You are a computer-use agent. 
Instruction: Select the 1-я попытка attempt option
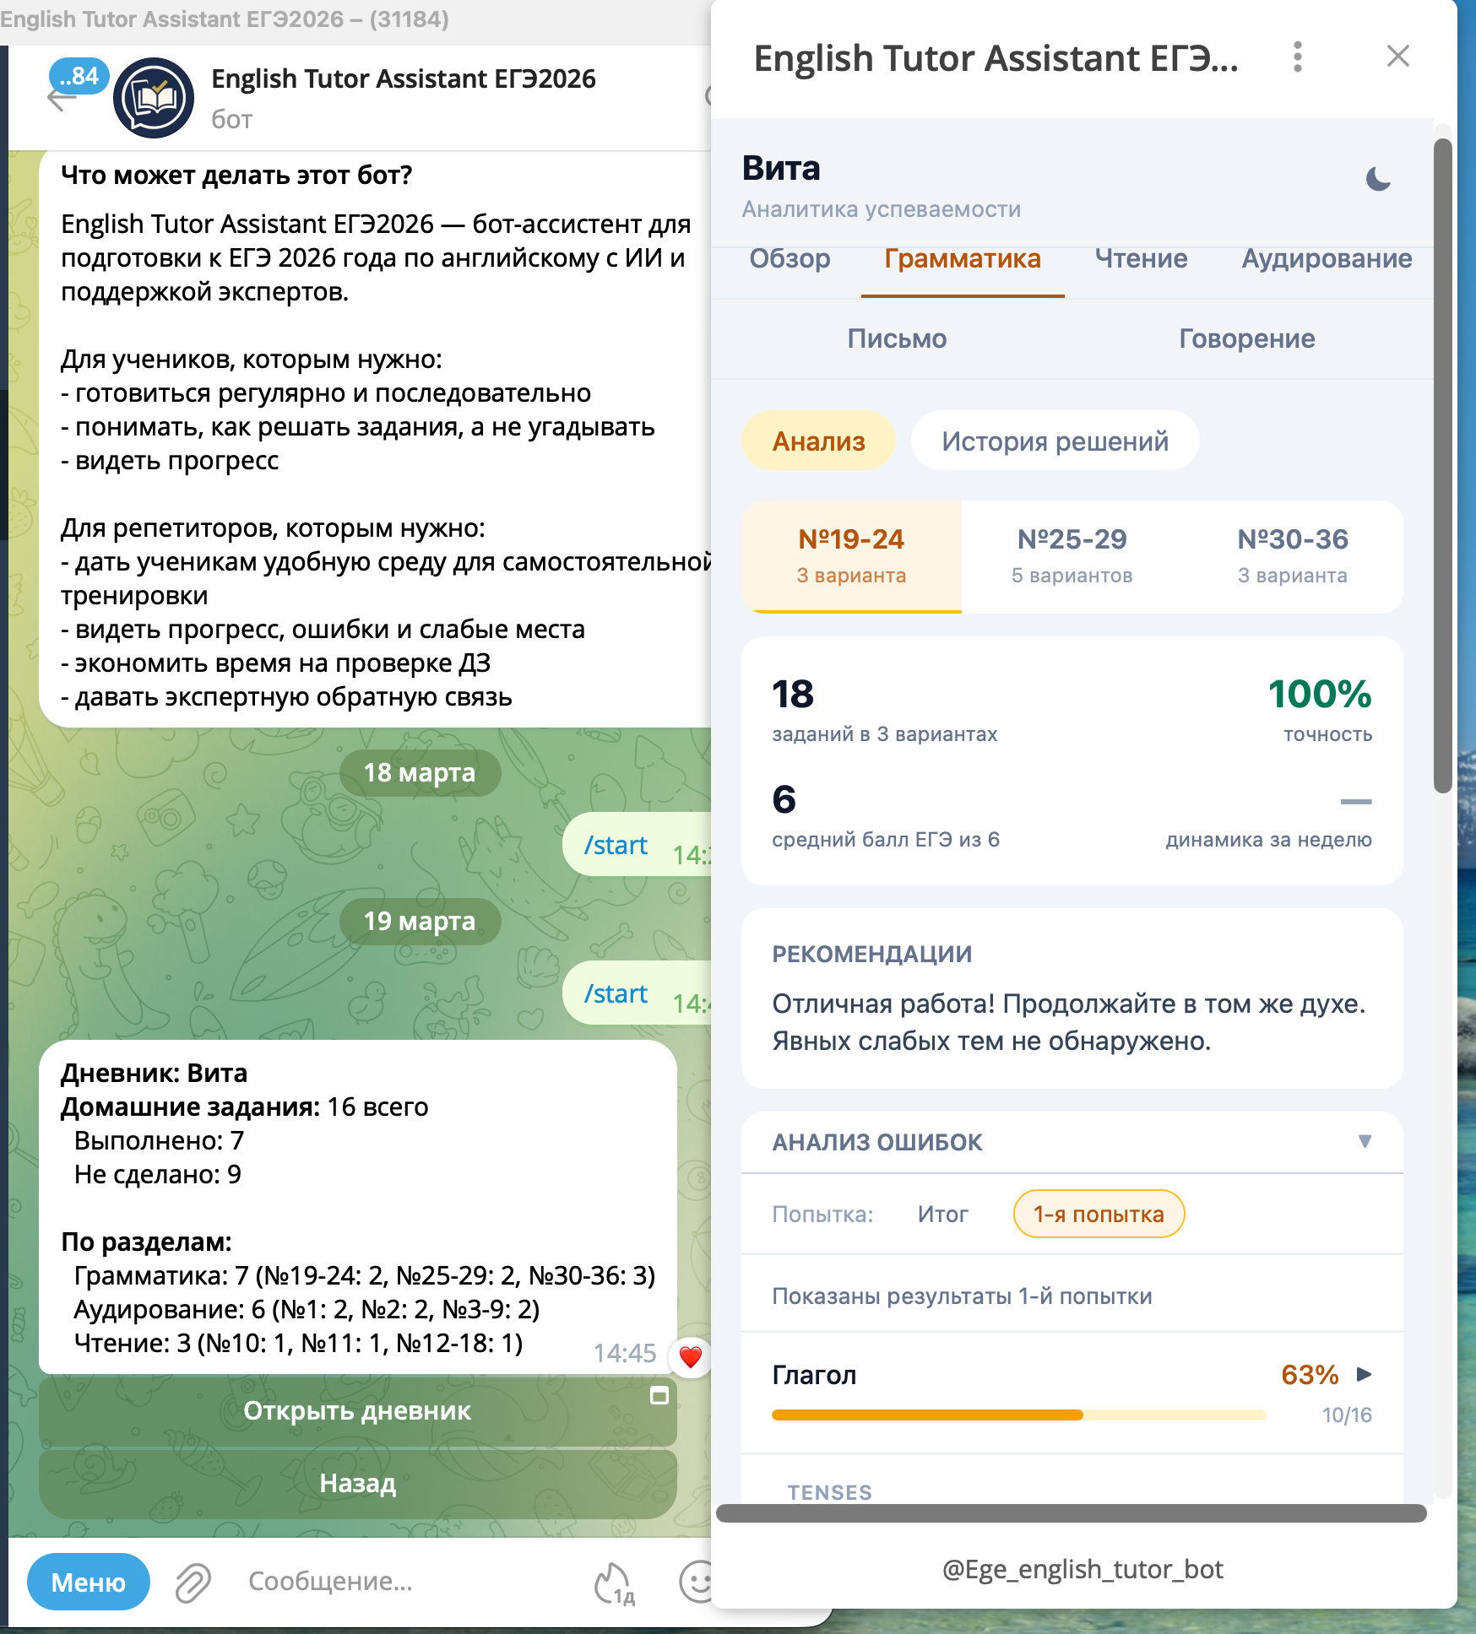click(1099, 1214)
